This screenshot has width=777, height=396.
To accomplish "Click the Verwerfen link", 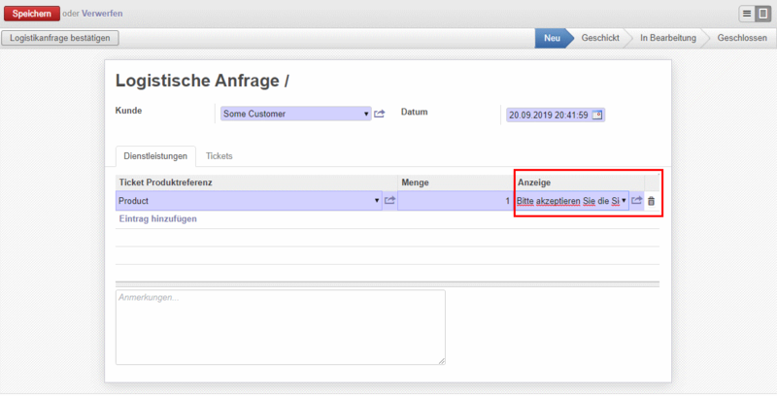I will [102, 14].
